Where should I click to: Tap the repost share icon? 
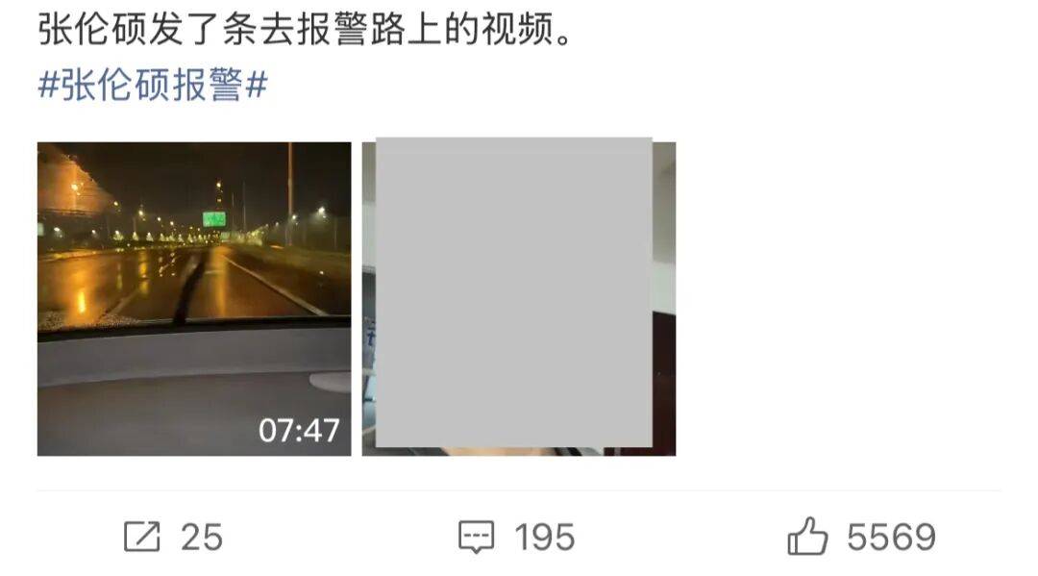[141, 537]
